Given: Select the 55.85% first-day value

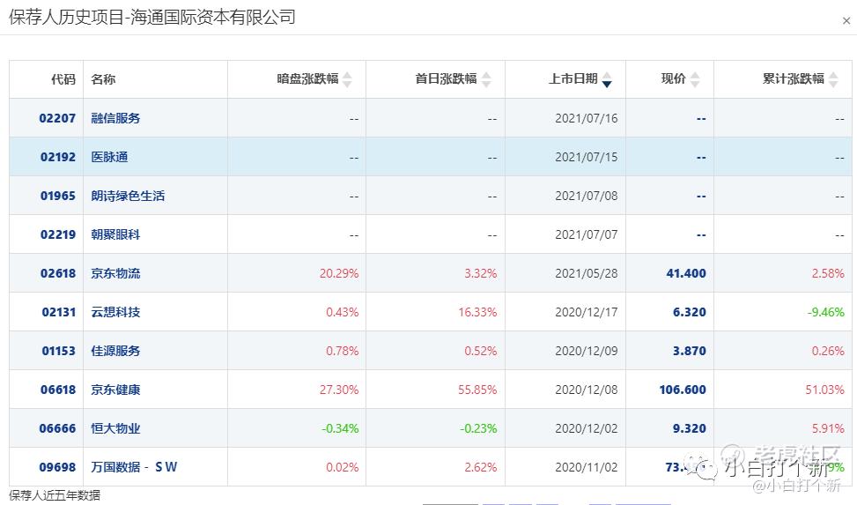Looking at the screenshot, I should click(x=477, y=390).
